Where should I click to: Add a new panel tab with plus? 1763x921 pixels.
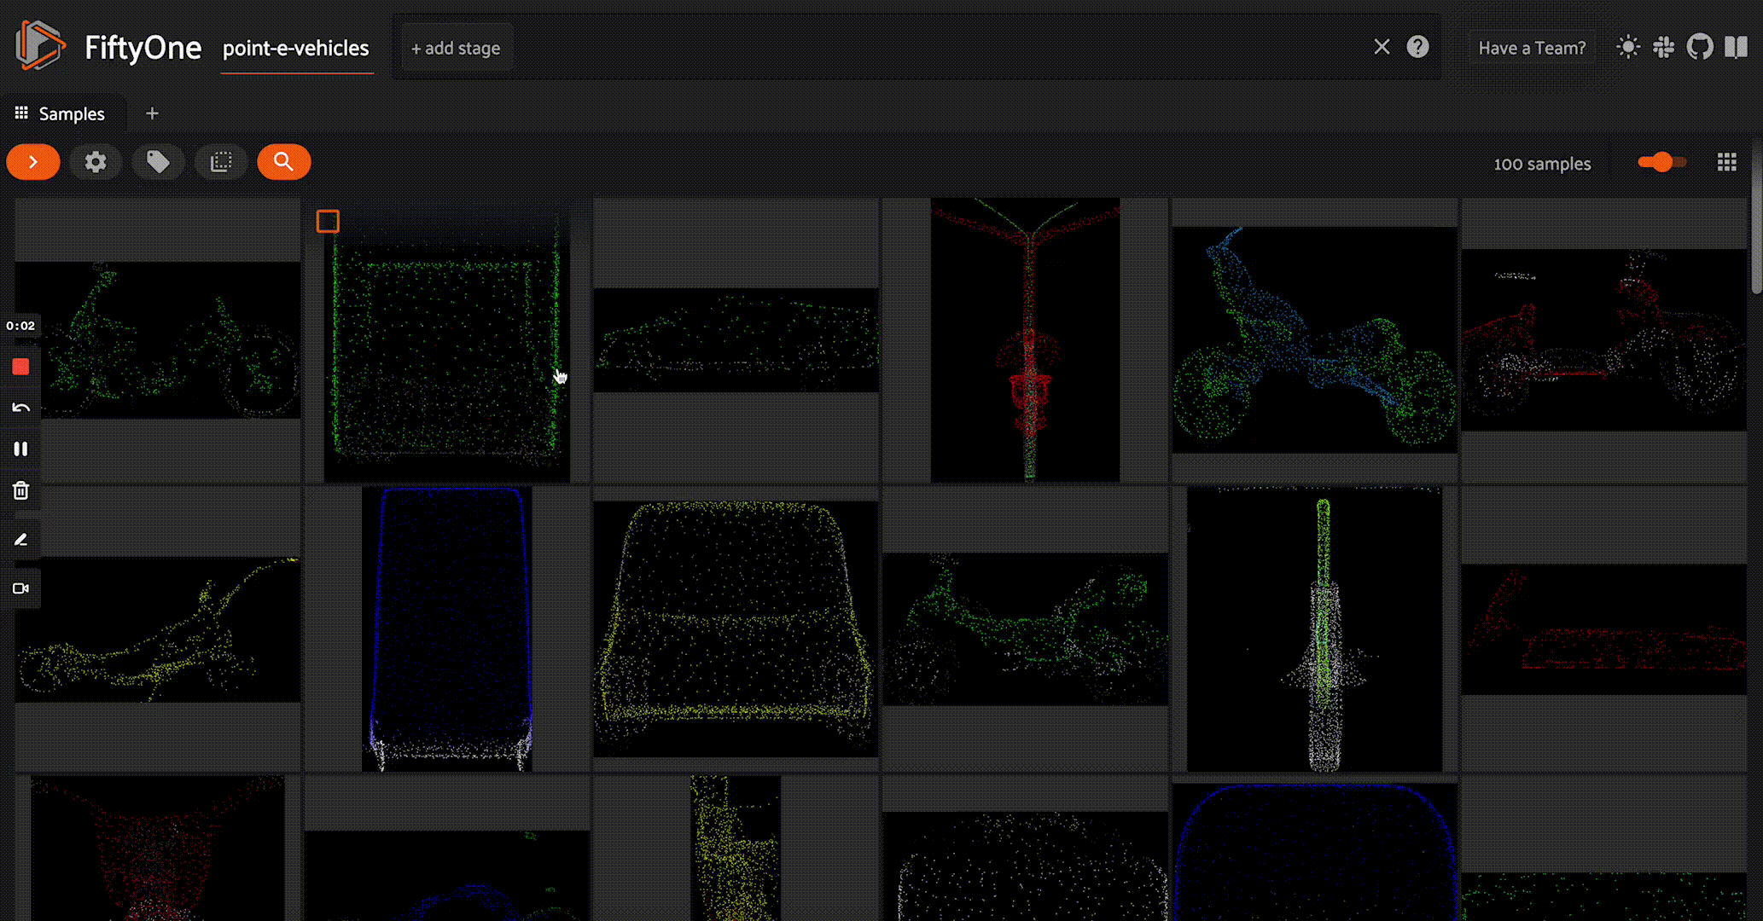click(x=152, y=113)
